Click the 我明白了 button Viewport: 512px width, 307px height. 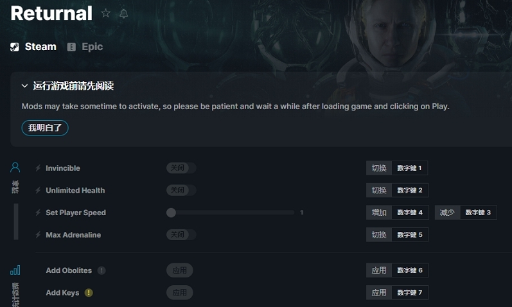coord(45,128)
